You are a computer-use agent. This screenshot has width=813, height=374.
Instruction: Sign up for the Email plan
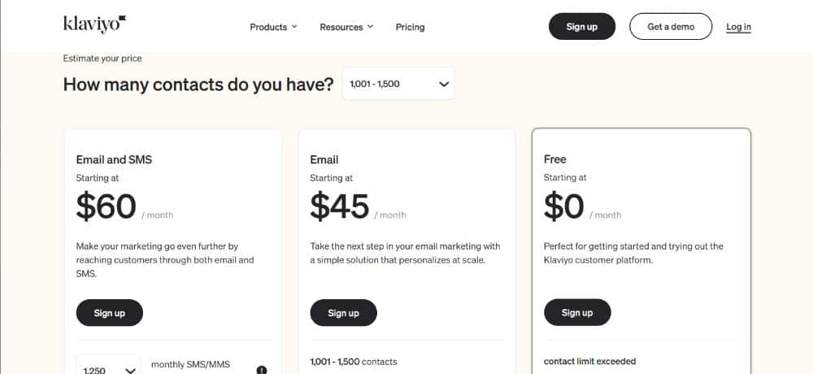(343, 313)
